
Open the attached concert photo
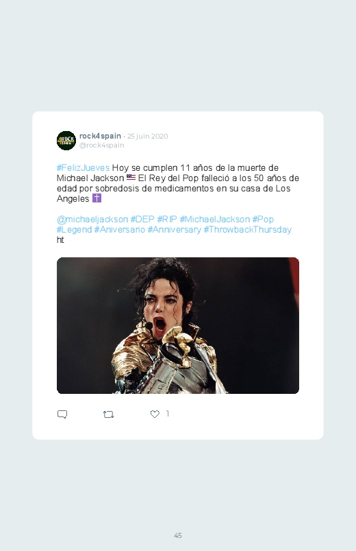click(x=178, y=325)
